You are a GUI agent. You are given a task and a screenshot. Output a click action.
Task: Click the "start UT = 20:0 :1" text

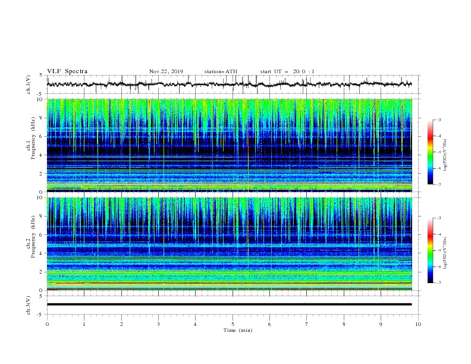click(287, 71)
